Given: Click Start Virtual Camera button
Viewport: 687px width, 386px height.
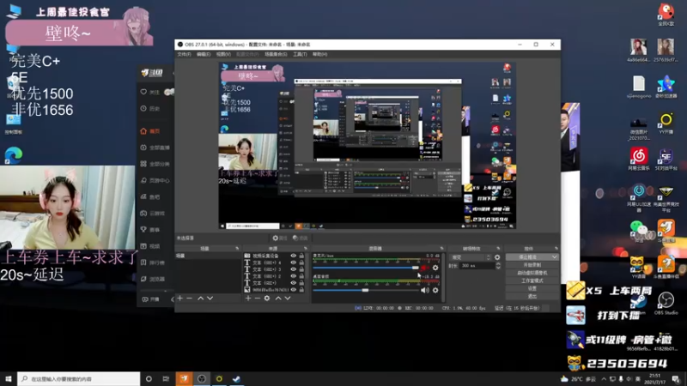Looking at the screenshot, I should pyautogui.click(x=532, y=273).
